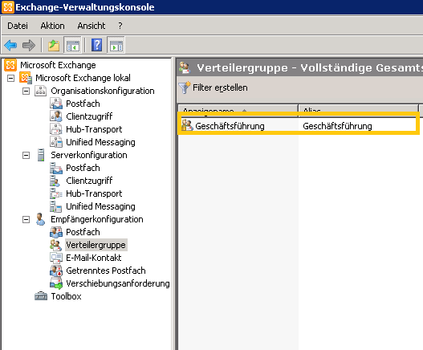Click Unified Messaging icon under Serverkonfiguration
Screen dimensions: 423x350
56,206
